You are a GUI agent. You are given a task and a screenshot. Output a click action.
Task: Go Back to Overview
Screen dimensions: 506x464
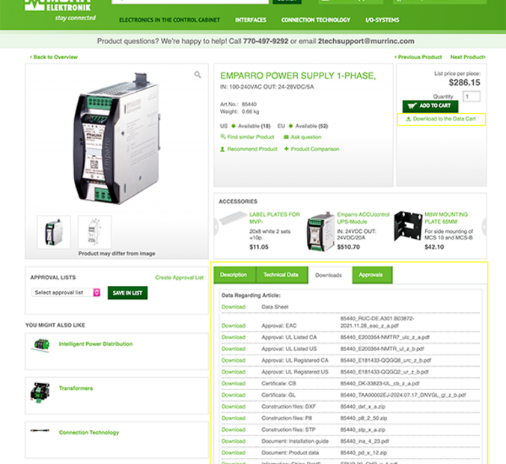click(x=54, y=57)
